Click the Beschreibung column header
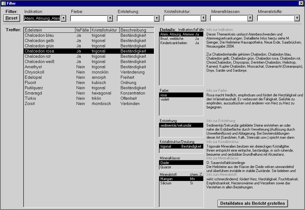The width and height of the screenshot is (305, 210). 137,30
